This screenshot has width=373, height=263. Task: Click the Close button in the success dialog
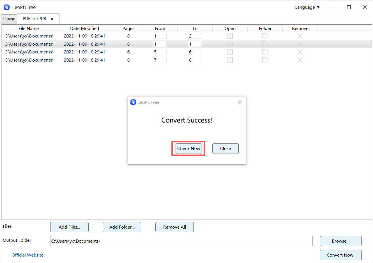click(225, 149)
